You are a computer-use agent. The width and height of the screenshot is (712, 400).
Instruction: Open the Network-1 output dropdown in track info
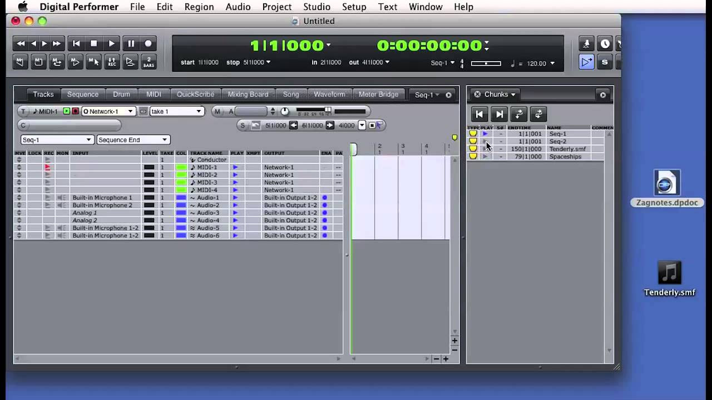point(108,111)
